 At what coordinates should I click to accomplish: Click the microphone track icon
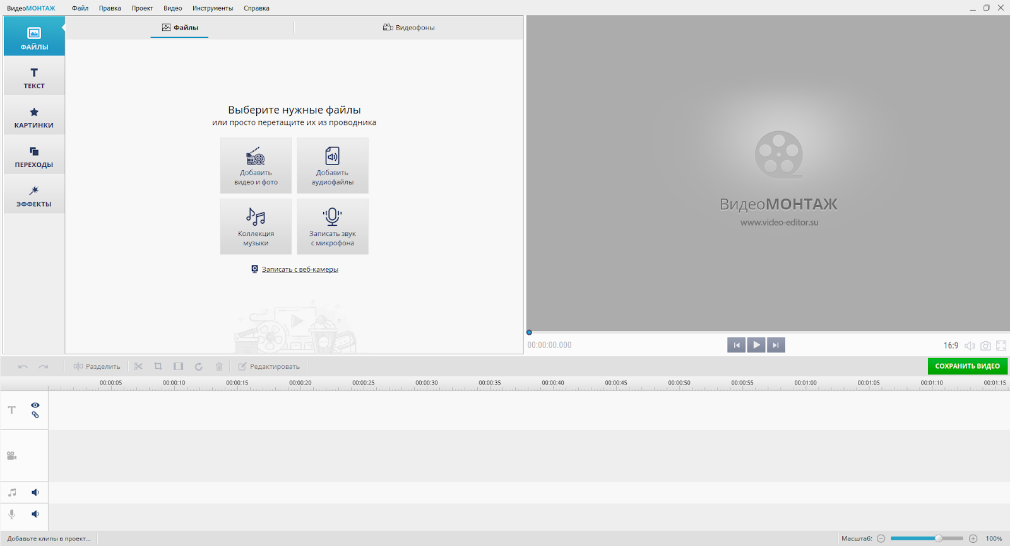click(x=11, y=514)
